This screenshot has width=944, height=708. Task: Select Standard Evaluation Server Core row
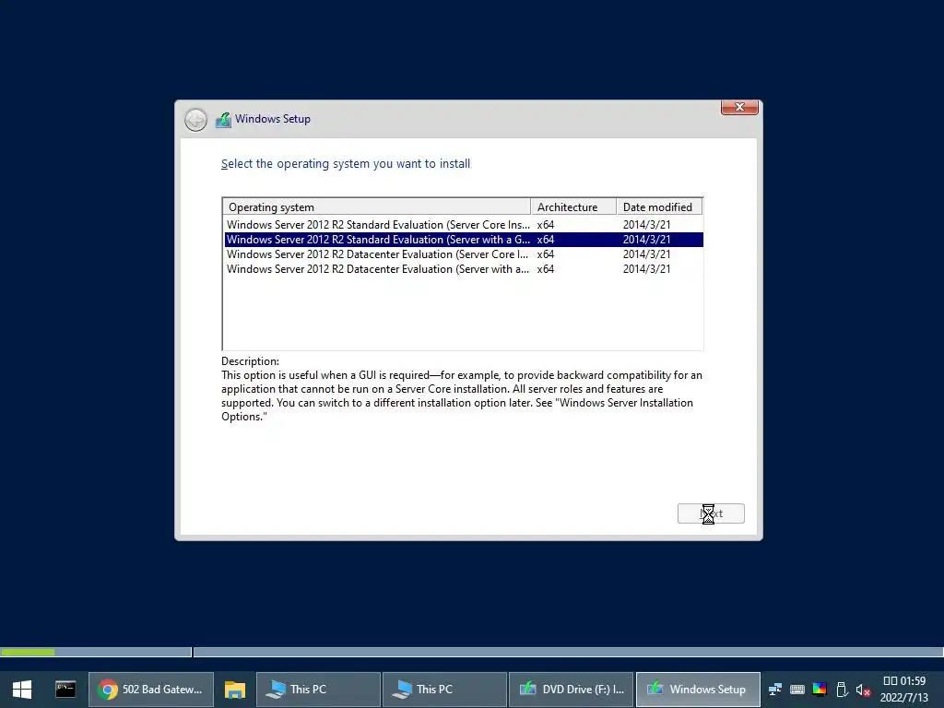pos(463,225)
